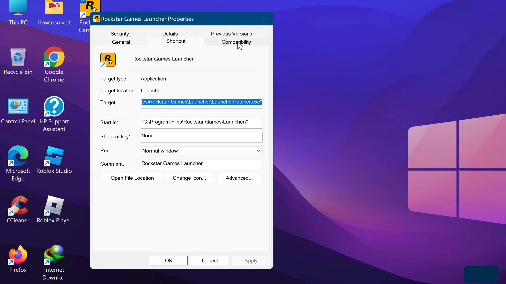
Task: Click Open File Location button
Action: pos(132,178)
